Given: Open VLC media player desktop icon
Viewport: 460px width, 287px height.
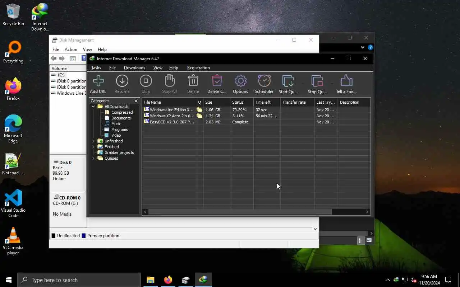Looking at the screenshot, I should 13,241.
